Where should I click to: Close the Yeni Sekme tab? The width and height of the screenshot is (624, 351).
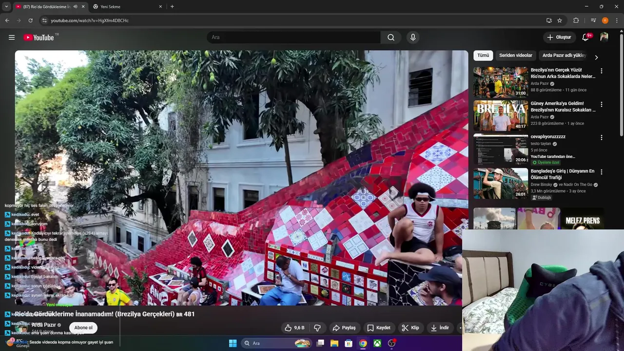click(160, 7)
